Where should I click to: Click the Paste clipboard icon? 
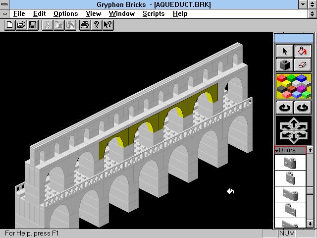point(70,25)
